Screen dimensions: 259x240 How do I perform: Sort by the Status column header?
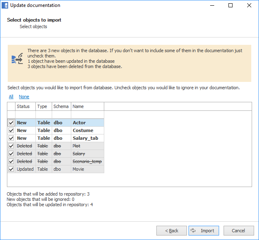[x=25, y=106]
